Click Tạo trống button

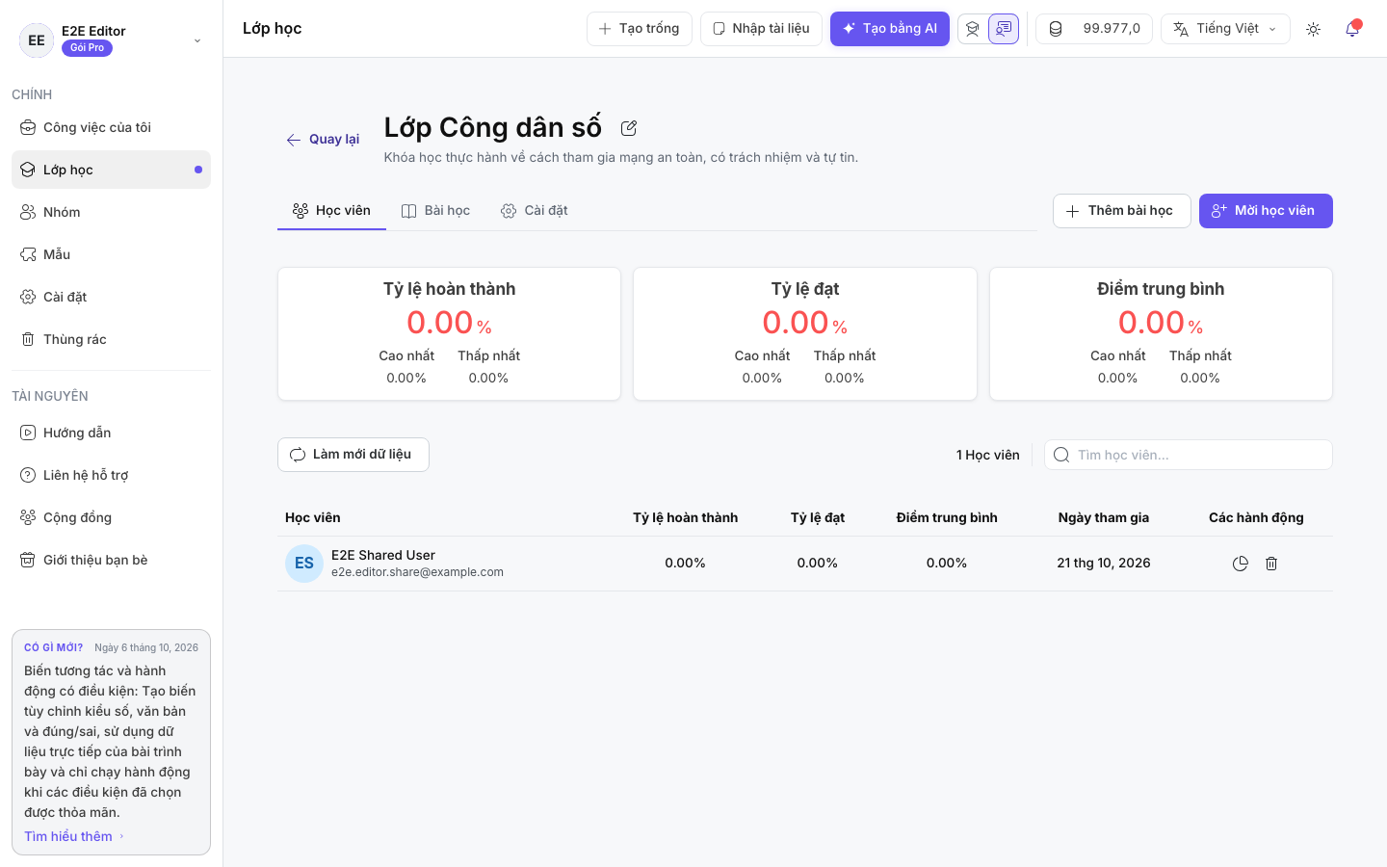click(x=640, y=29)
